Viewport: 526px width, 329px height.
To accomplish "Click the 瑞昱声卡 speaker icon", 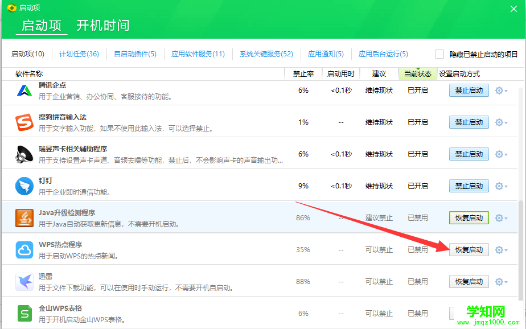I will click(24, 154).
